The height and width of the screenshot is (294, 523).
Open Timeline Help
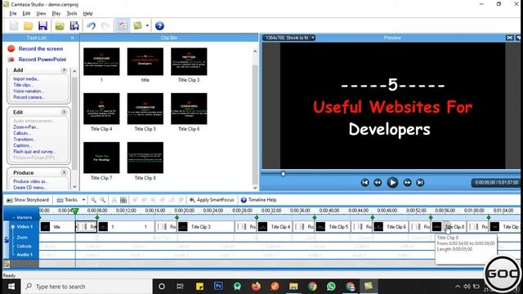click(x=259, y=199)
